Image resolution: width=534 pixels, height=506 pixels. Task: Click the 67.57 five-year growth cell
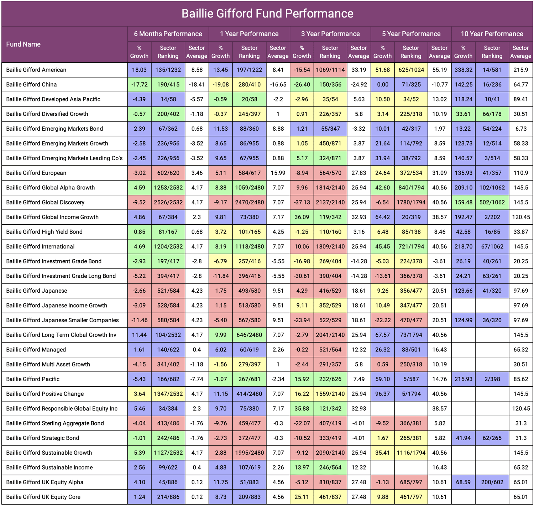point(383,335)
